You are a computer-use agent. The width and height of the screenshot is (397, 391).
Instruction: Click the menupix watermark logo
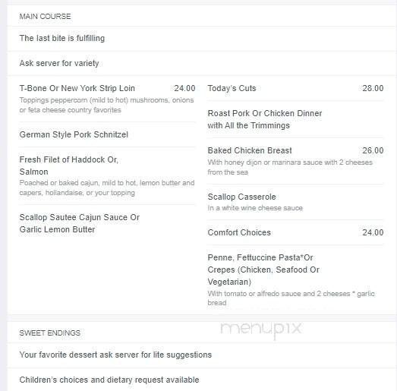coord(261,330)
